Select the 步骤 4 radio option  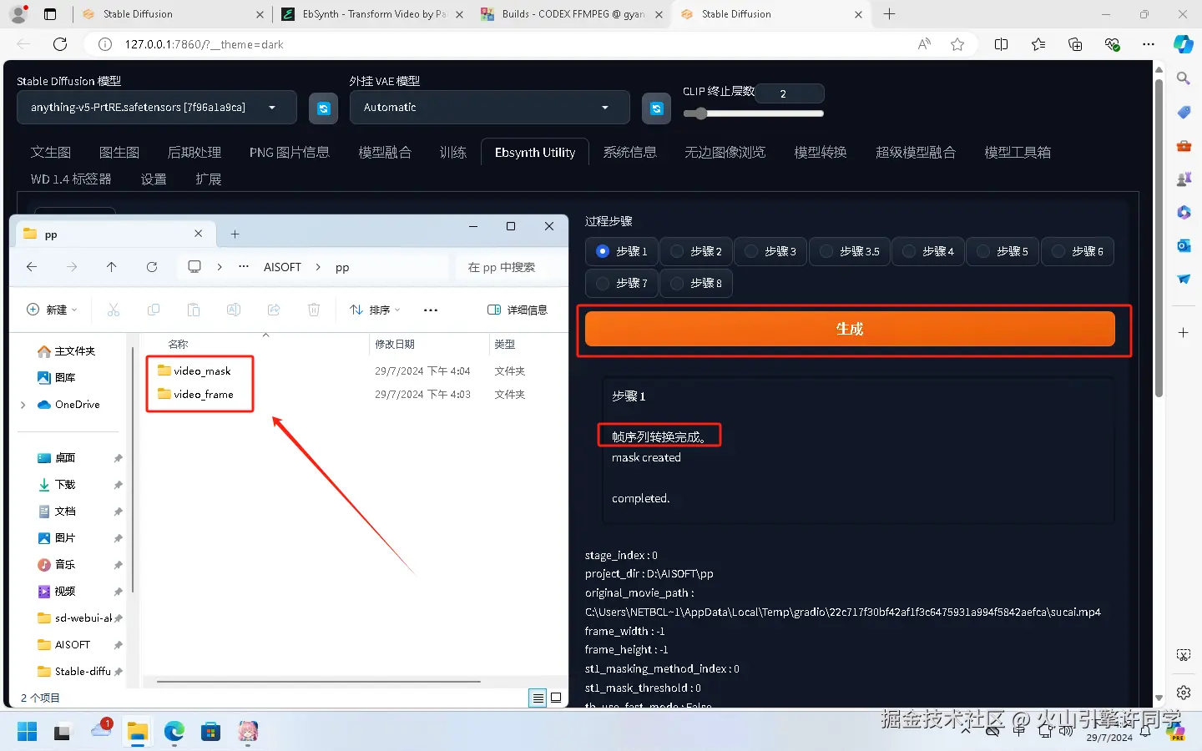[x=928, y=251]
